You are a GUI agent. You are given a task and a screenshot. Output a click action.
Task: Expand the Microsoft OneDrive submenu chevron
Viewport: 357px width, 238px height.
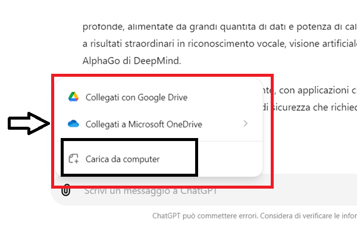pyautogui.click(x=246, y=124)
